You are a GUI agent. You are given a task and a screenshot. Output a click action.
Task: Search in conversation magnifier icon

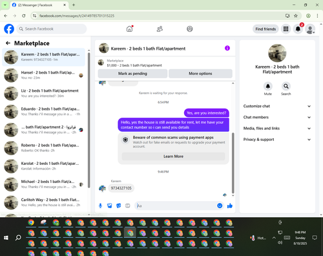[286, 86]
